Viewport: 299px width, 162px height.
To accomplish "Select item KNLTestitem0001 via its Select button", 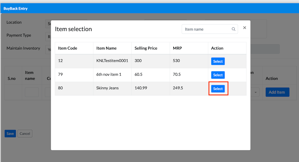I will [x=218, y=61].
